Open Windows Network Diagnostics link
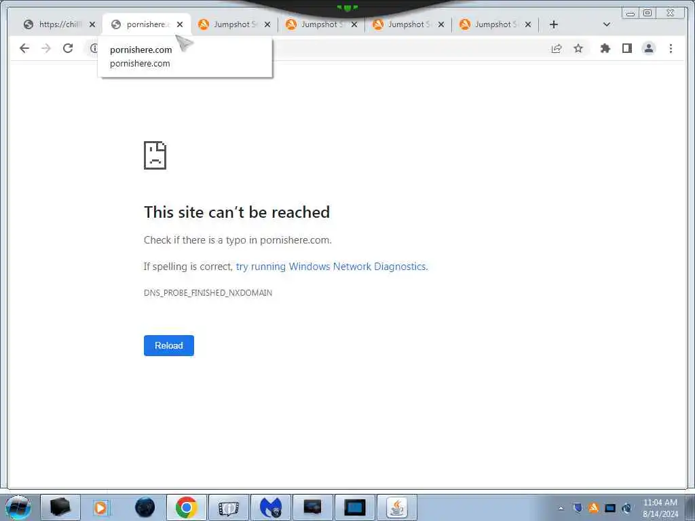695x521 pixels. pyautogui.click(x=332, y=266)
